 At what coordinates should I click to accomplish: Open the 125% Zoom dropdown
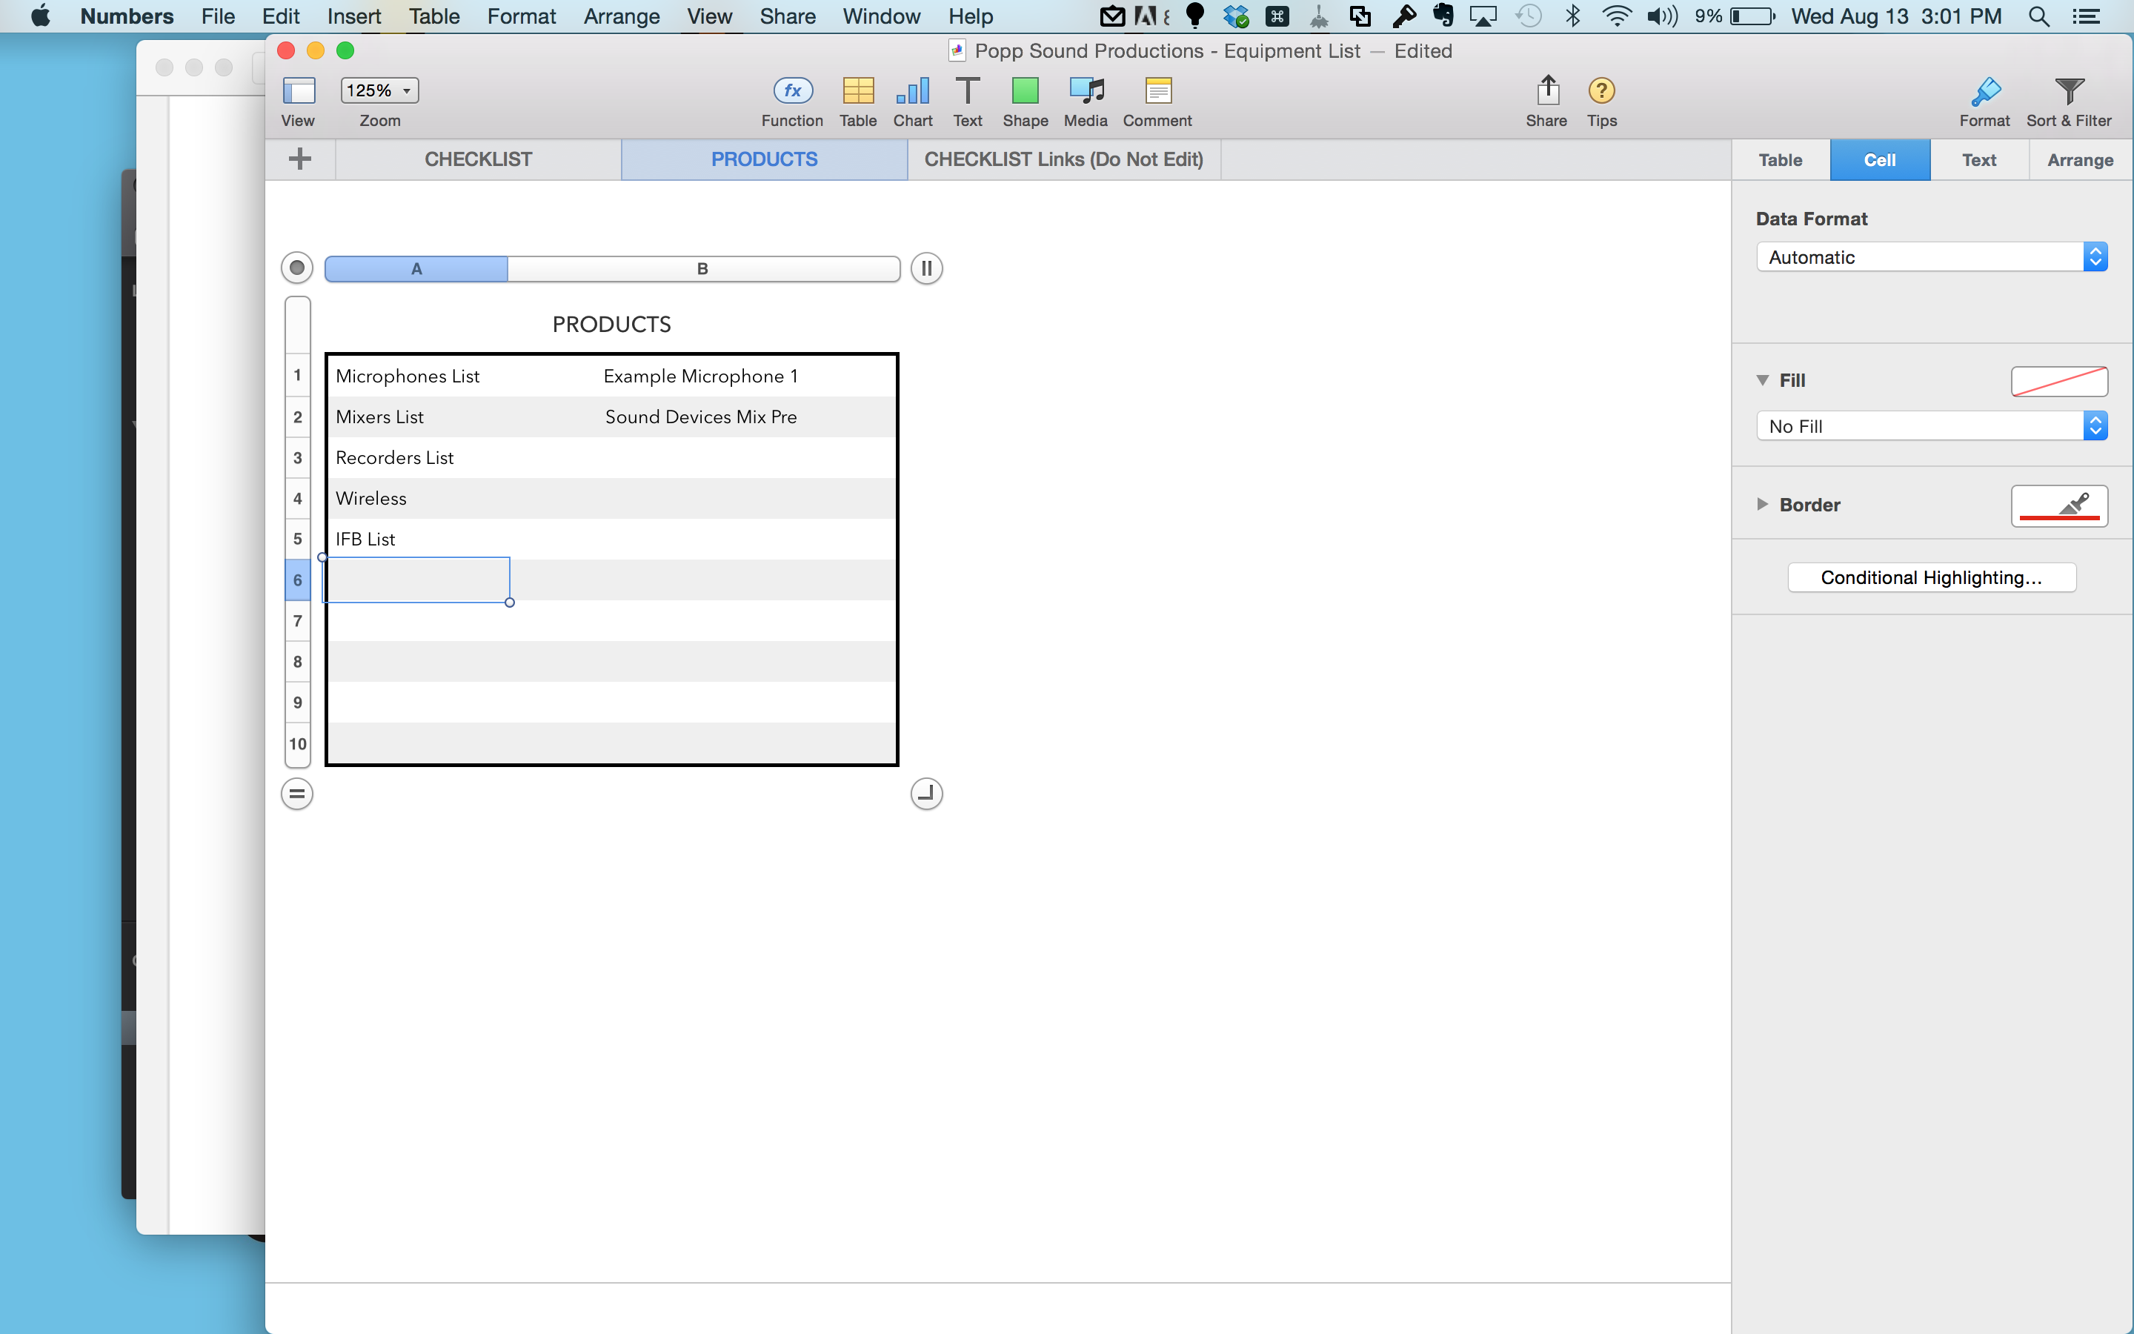click(x=379, y=91)
